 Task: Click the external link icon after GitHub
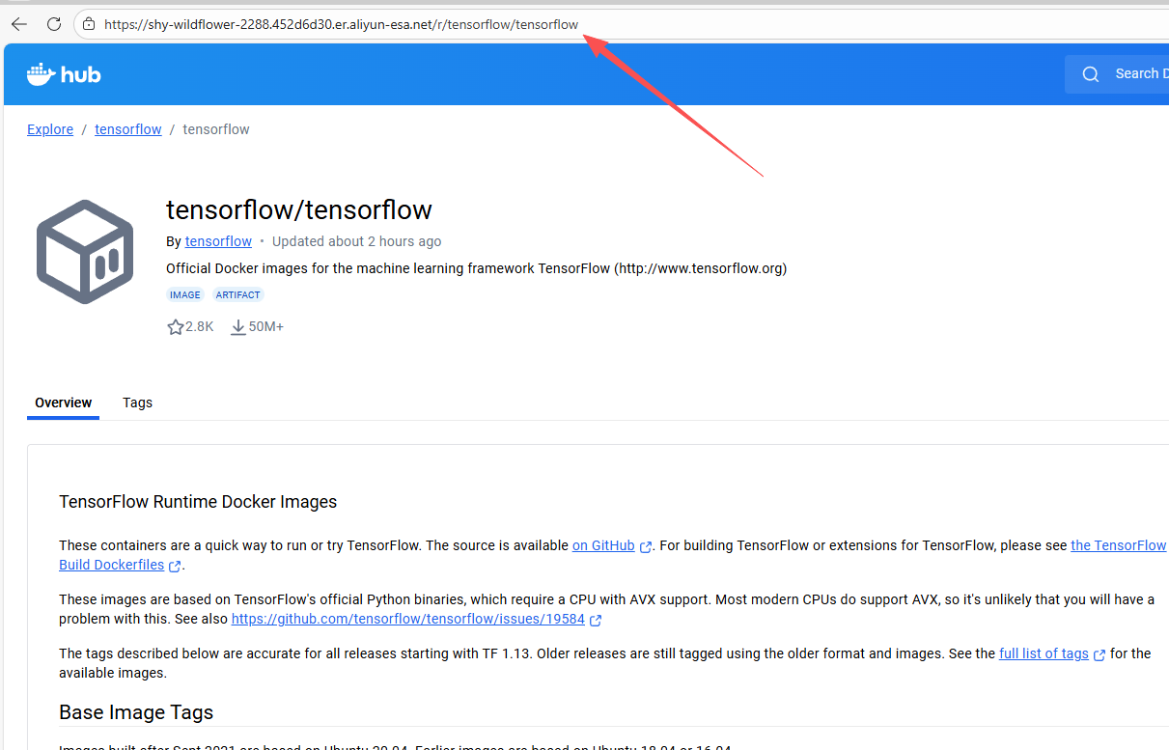click(x=646, y=546)
